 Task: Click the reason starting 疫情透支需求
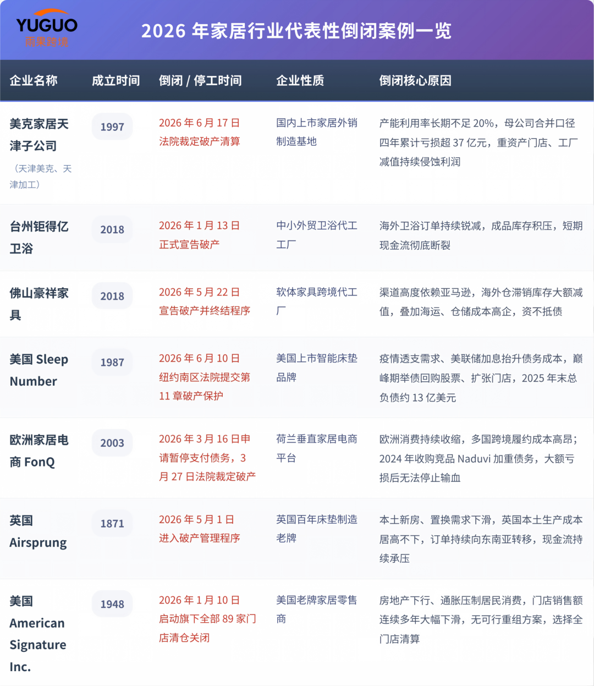[x=481, y=378]
